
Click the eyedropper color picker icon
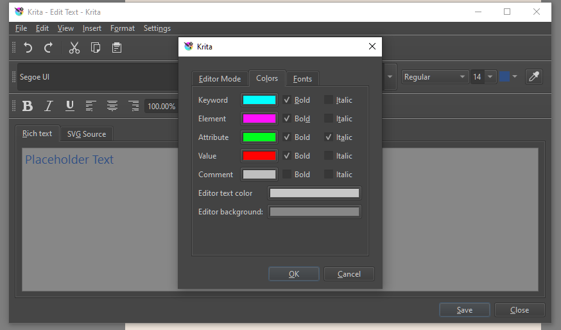(x=533, y=77)
